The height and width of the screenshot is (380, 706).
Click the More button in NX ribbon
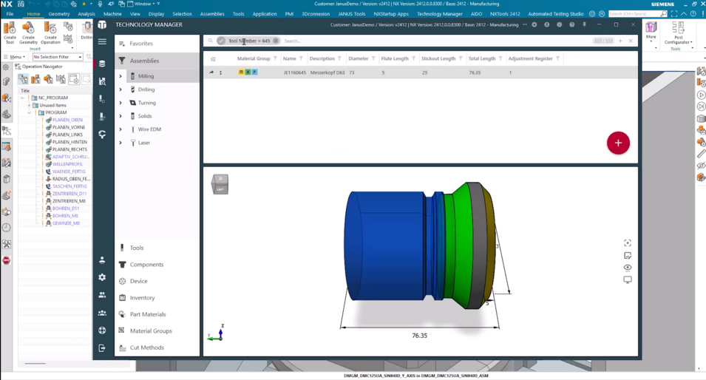pyautogui.click(x=651, y=32)
